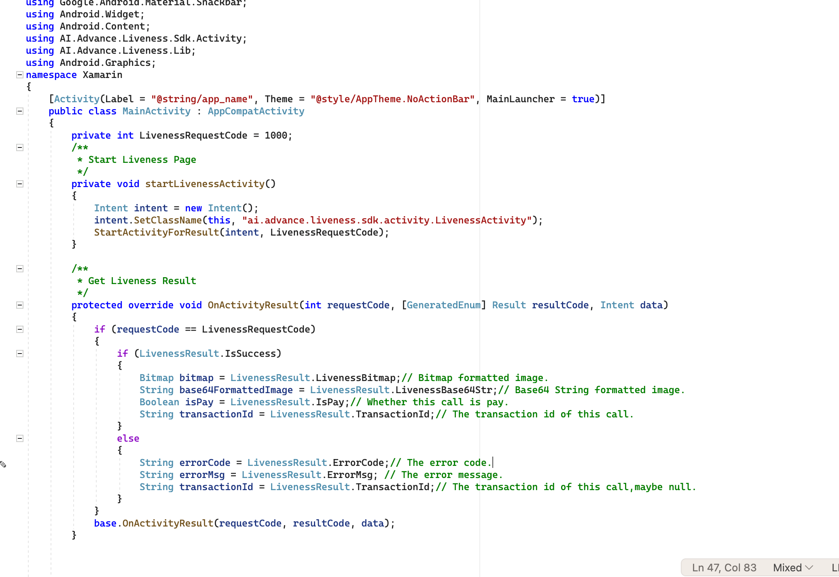Collapse the else block
This screenshot has width=839, height=577.
[19, 438]
